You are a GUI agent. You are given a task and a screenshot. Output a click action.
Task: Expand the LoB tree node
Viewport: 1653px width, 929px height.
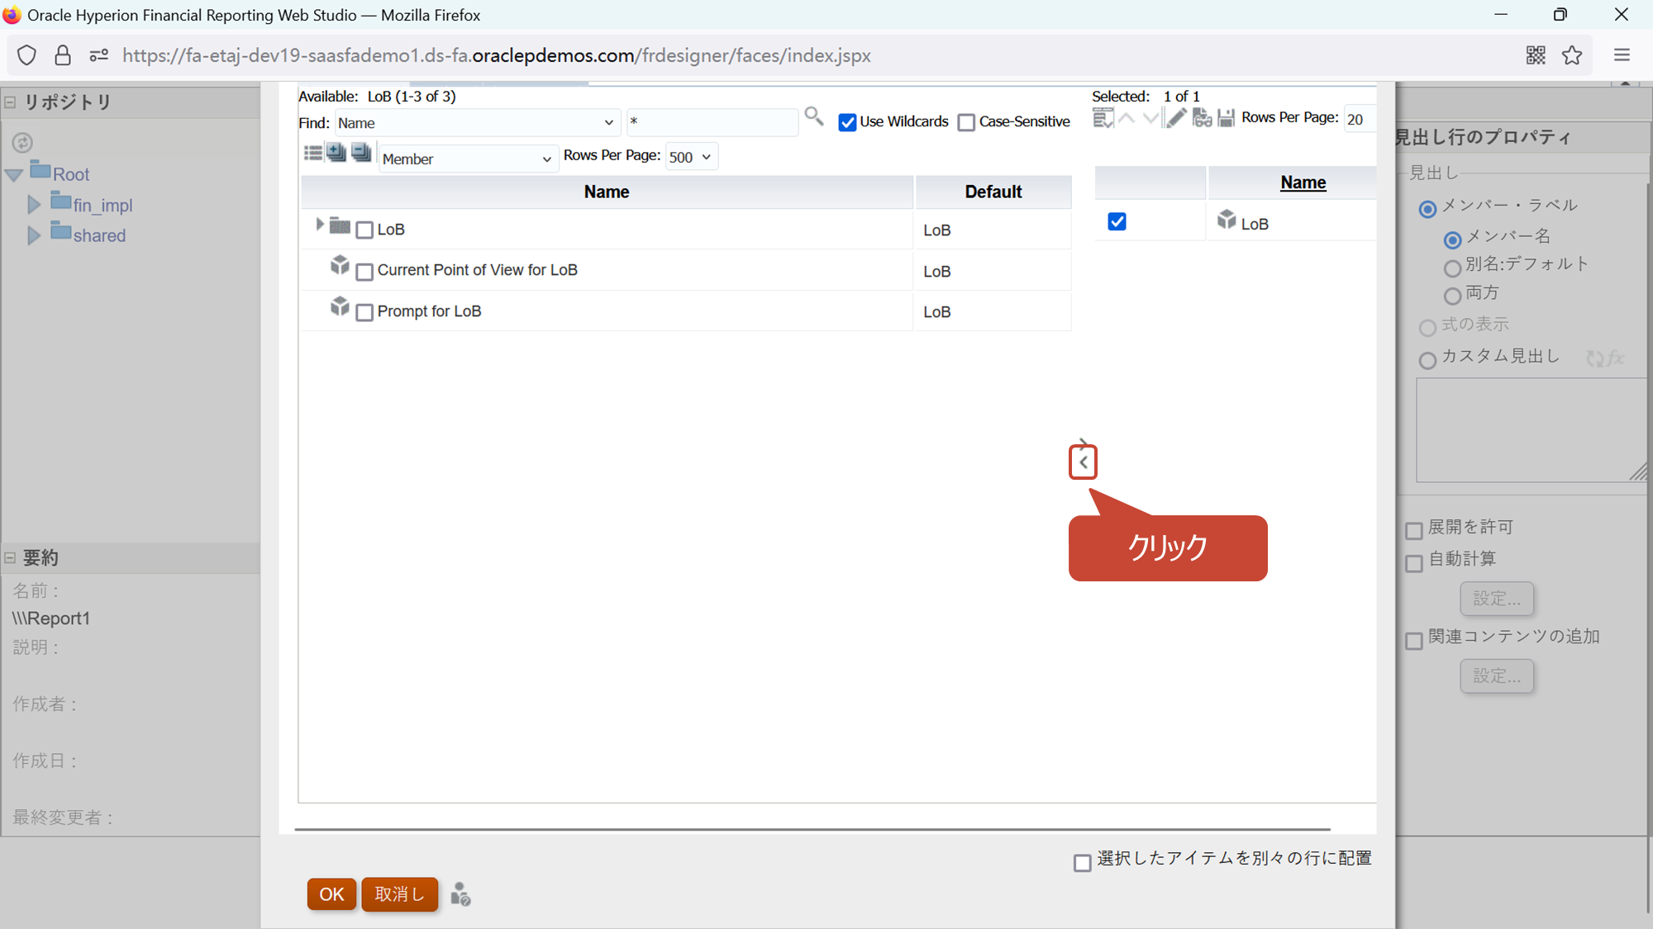(320, 225)
